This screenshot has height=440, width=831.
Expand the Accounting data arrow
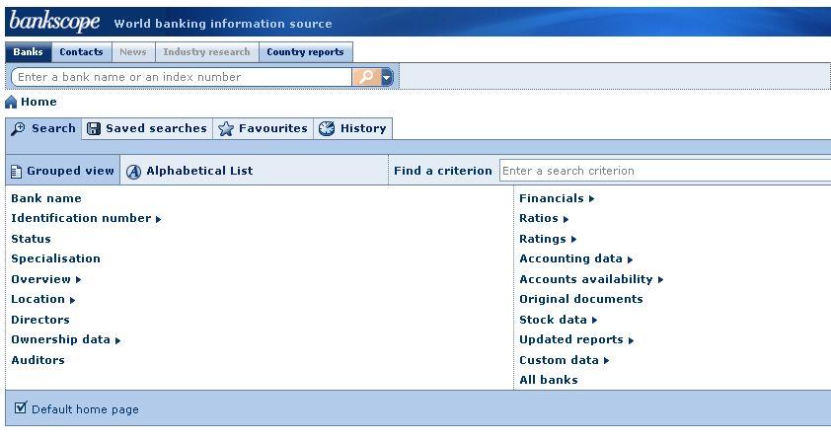coord(630,259)
